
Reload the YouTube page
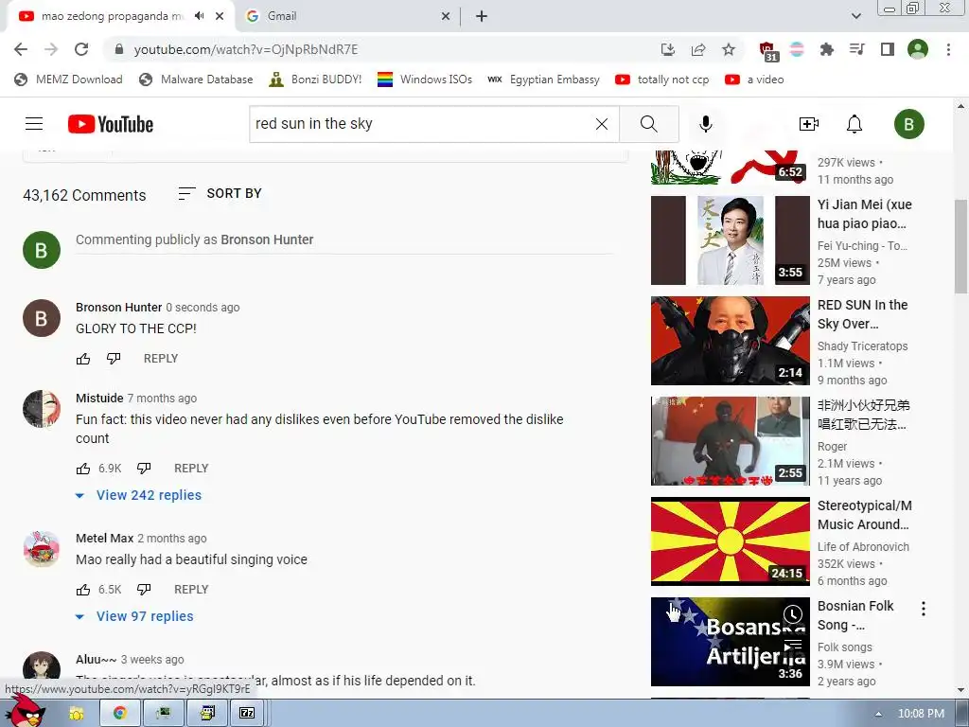pos(81,49)
